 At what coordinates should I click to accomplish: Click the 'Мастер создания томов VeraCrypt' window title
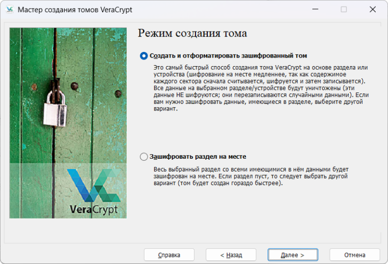(x=75, y=10)
